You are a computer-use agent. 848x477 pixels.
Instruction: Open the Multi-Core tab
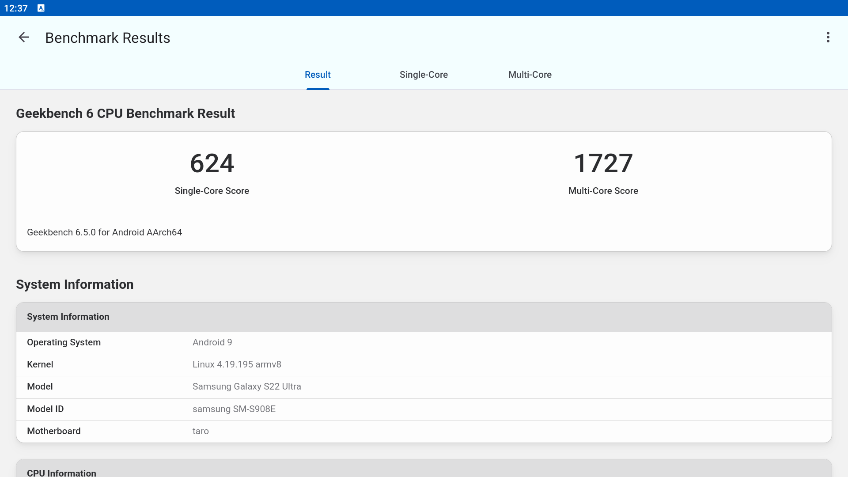coord(530,75)
